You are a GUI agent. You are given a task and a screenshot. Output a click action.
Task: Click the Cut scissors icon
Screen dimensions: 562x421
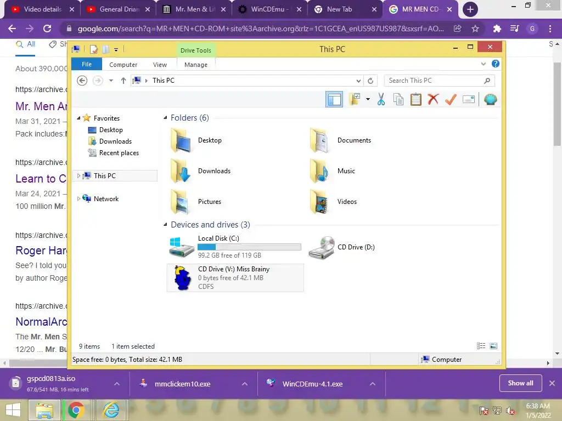tap(381, 99)
